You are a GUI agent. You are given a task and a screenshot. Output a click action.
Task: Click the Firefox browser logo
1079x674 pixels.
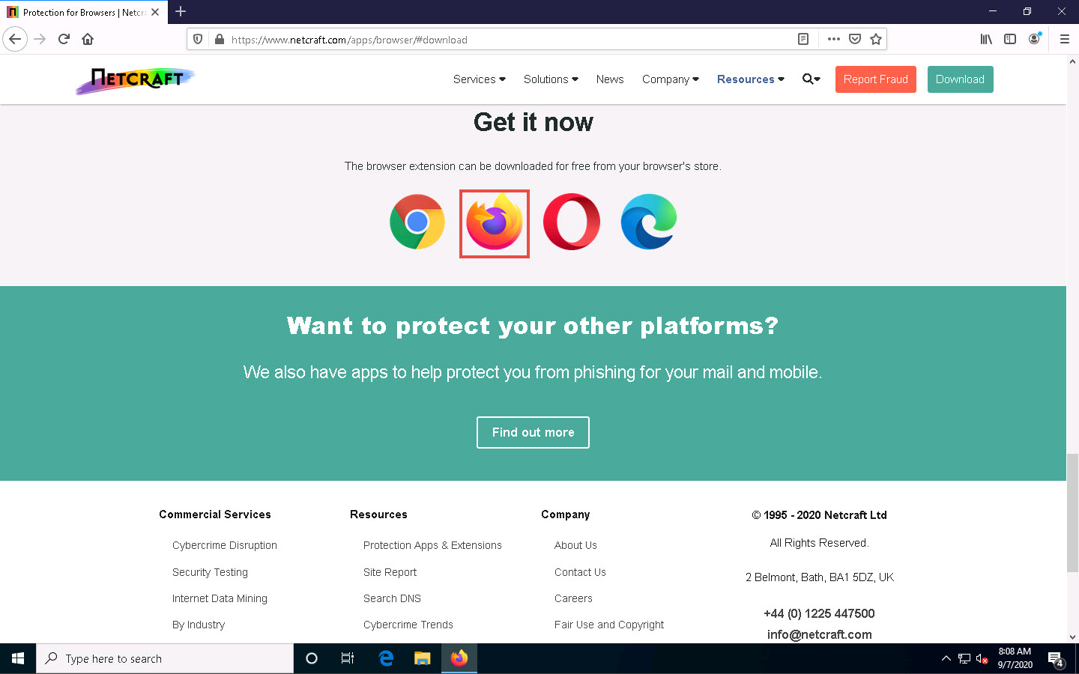(x=495, y=223)
